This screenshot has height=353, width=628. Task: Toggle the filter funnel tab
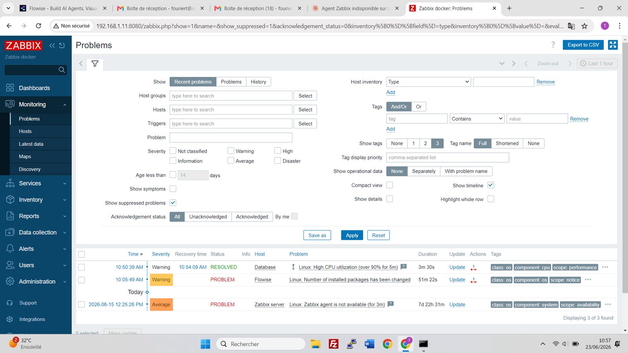(x=95, y=64)
